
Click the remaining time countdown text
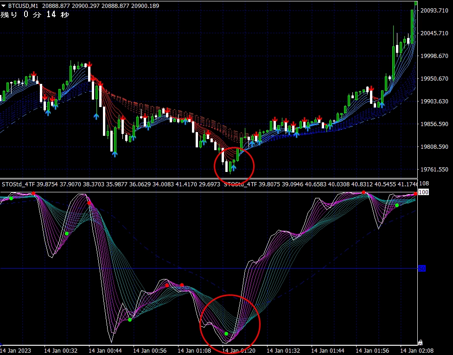35,15
